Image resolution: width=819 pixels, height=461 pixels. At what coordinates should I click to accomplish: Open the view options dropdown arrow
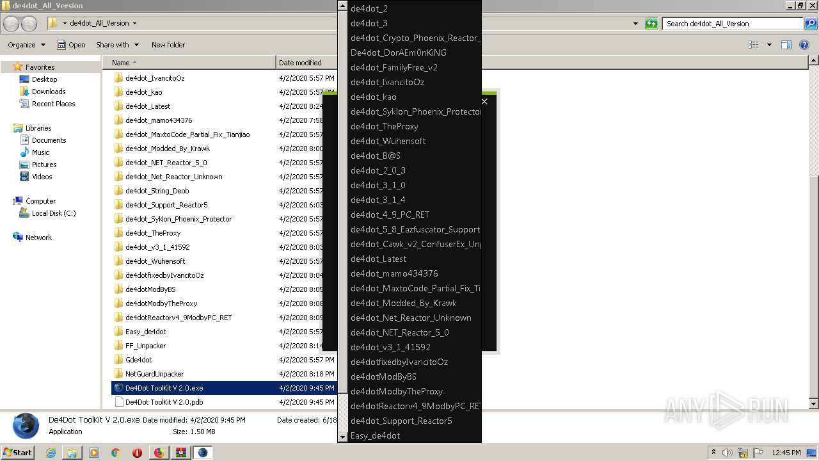769,45
